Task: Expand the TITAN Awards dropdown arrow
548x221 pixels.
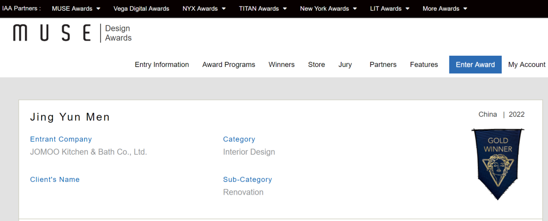Action: coord(285,9)
